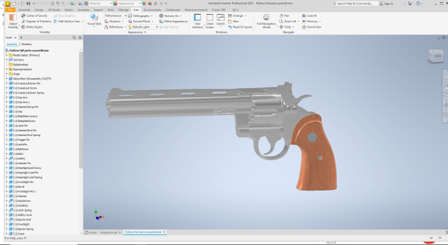Switch to the Home document tab
This screenshot has width=448, height=245.
coord(91,232)
